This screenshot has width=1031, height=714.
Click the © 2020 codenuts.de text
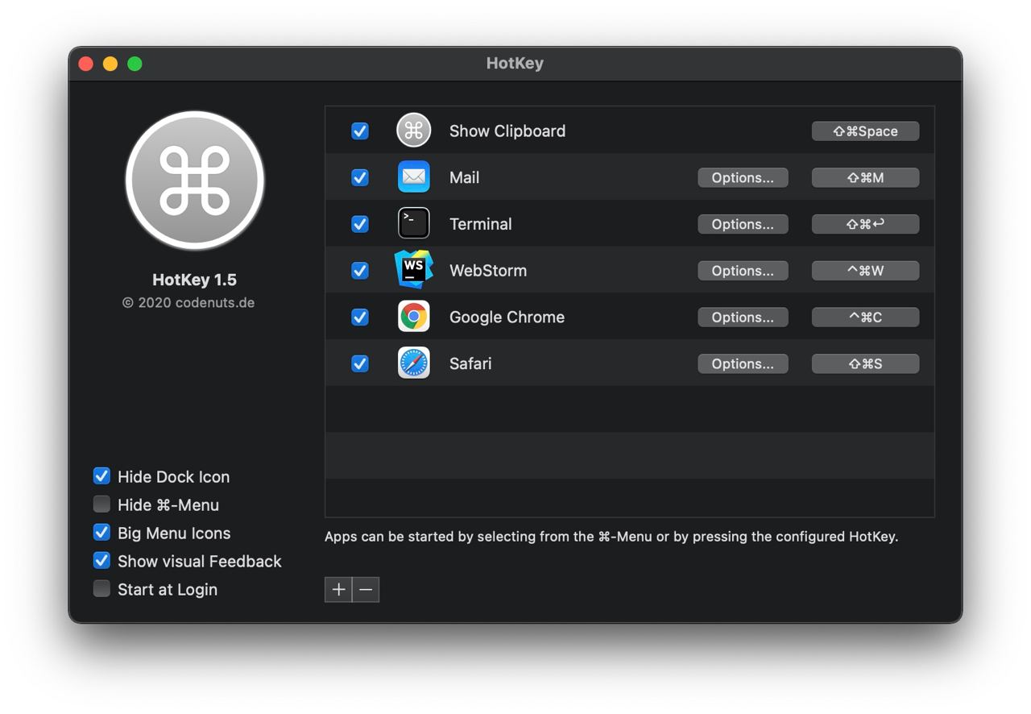(188, 303)
